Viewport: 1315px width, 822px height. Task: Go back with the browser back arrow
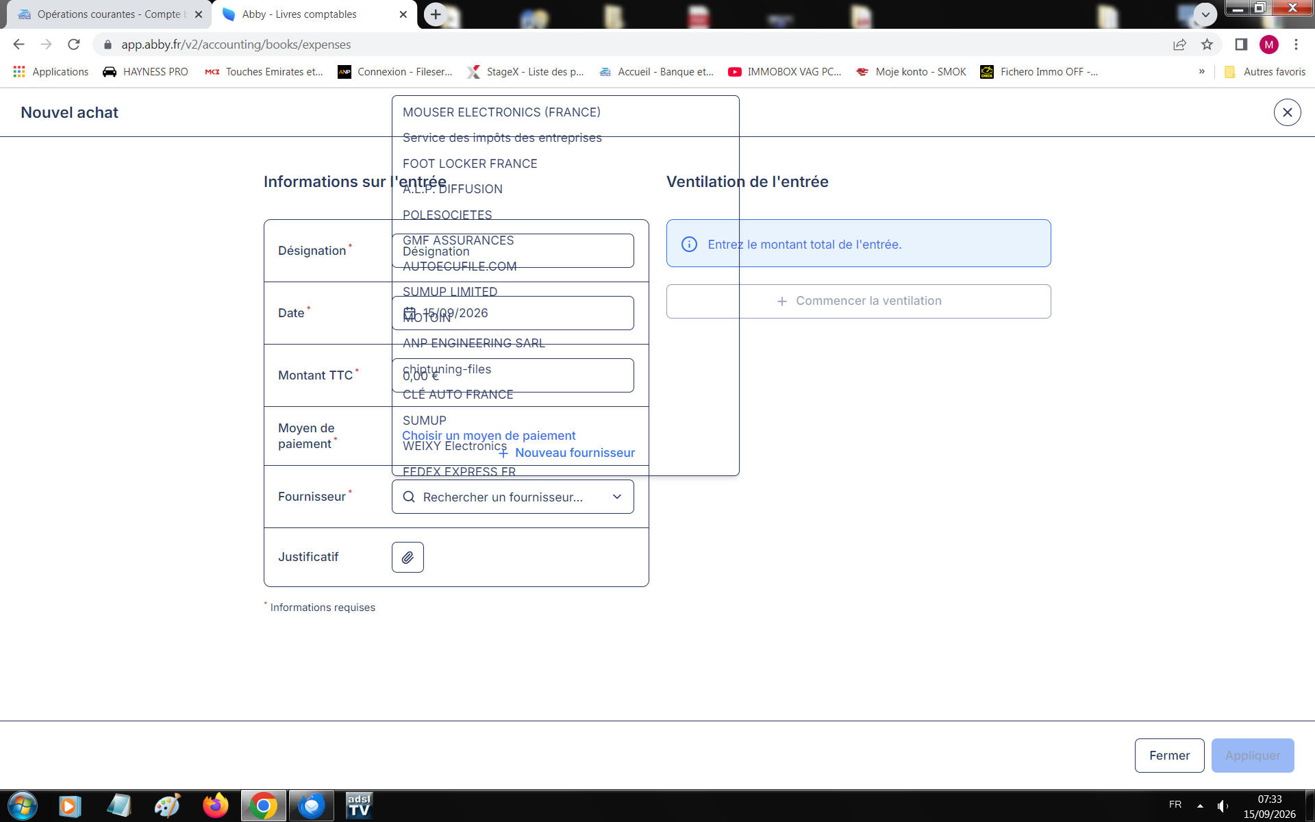18,45
